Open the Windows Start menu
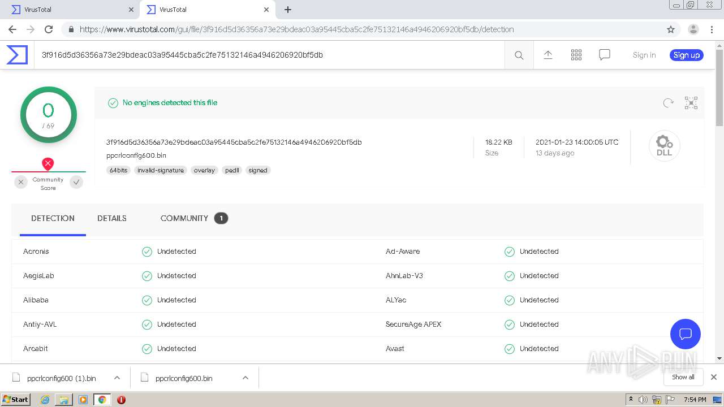This screenshot has width=724, height=407. (15, 400)
